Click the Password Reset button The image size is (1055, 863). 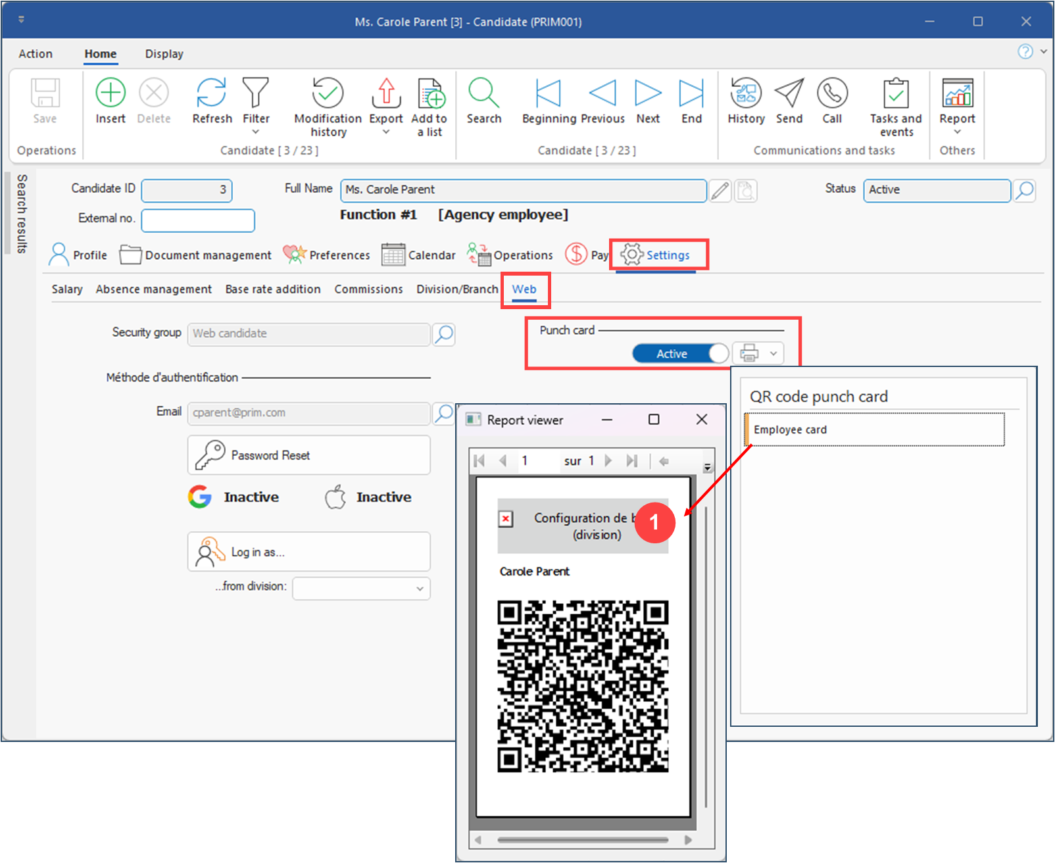[x=309, y=455]
